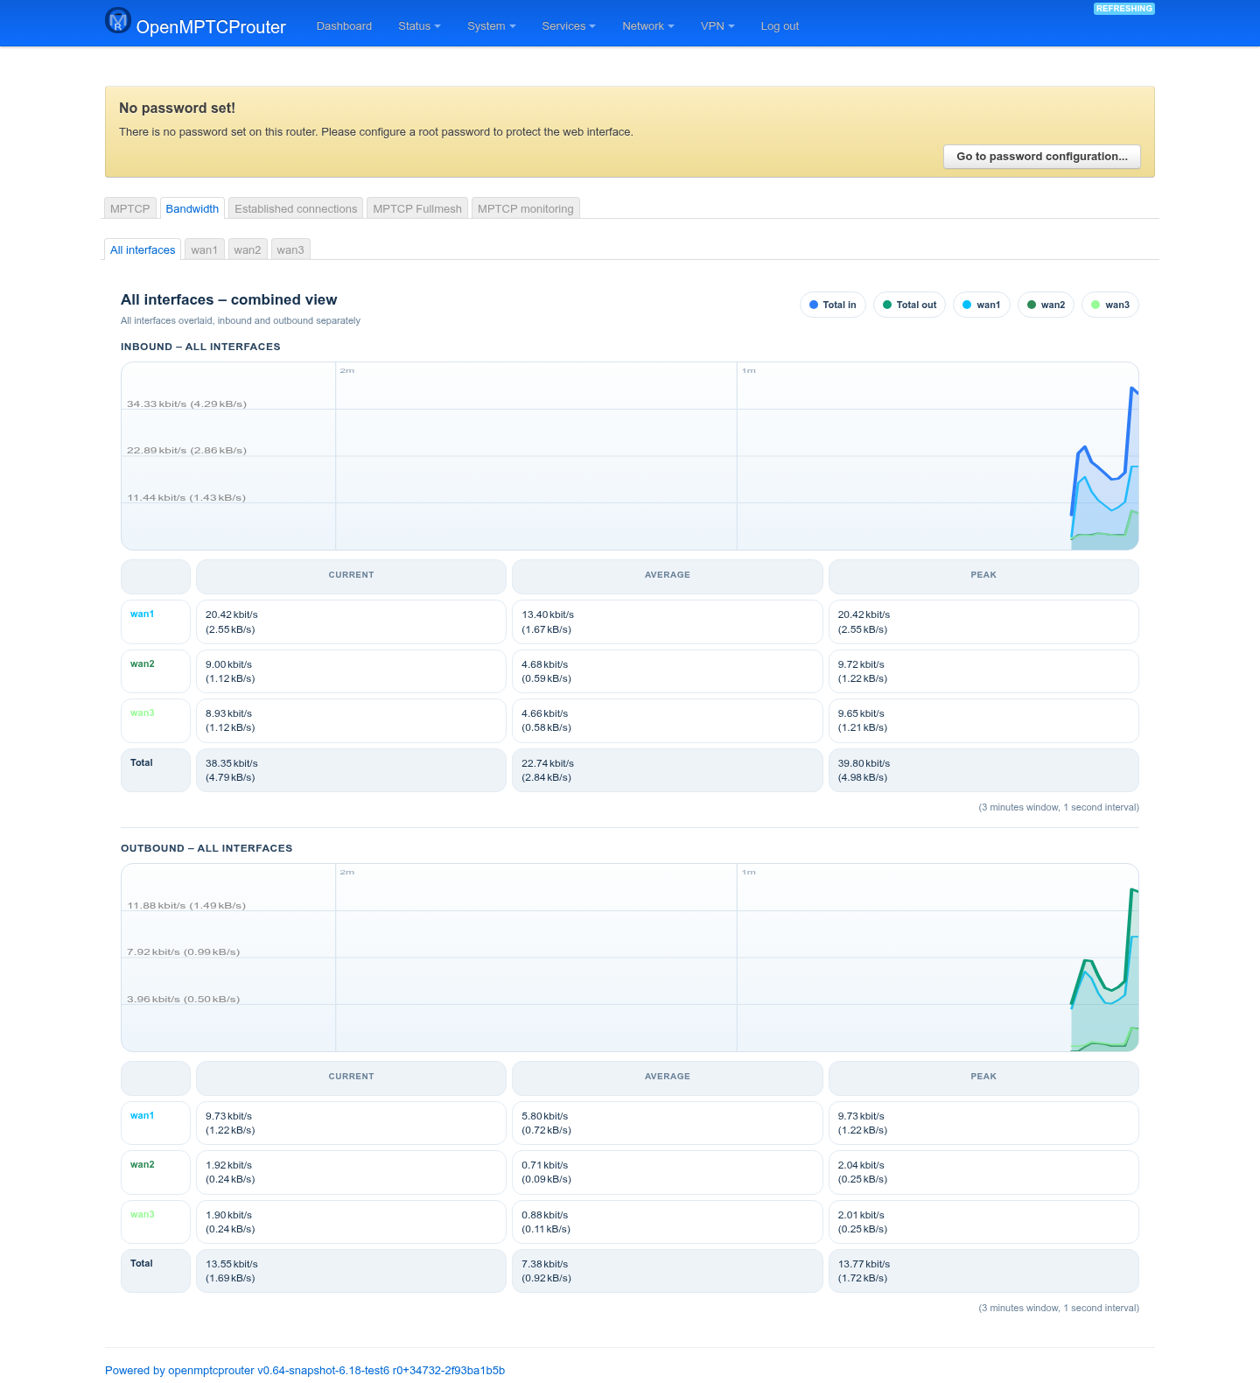Click the outbound bandwidth graph
The width and height of the screenshot is (1260, 1383).
tap(630, 958)
